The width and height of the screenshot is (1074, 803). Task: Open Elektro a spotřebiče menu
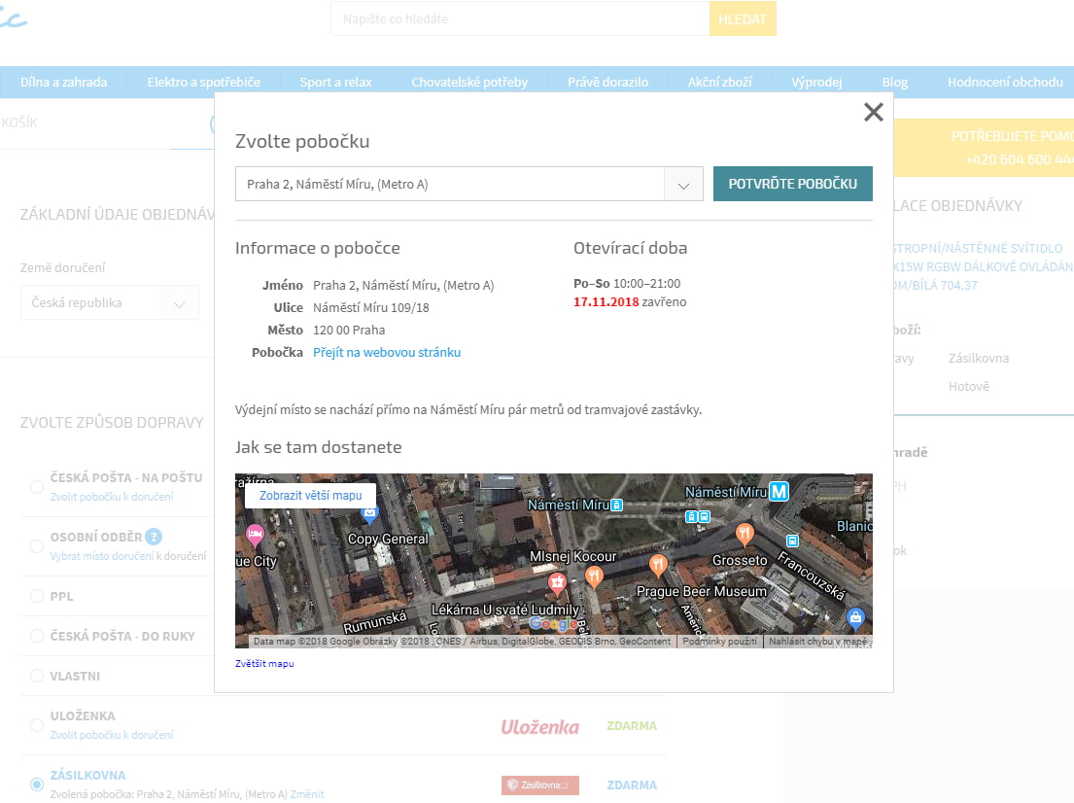point(203,83)
